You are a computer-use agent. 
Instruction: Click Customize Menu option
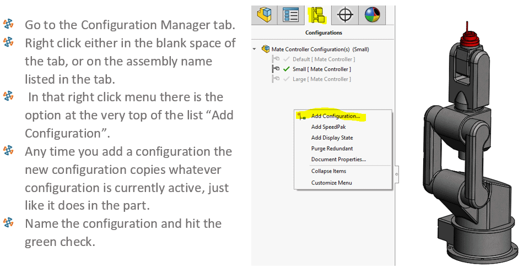pos(331,183)
